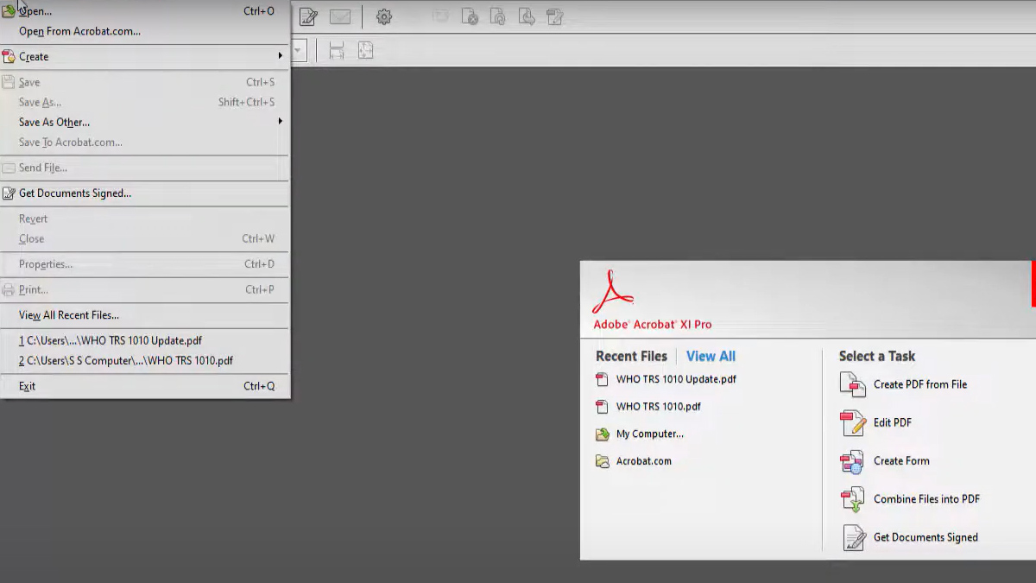The image size is (1036, 583).
Task: Click the edit text pencil icon in toolbar
Action: click(x=555, y=16)
